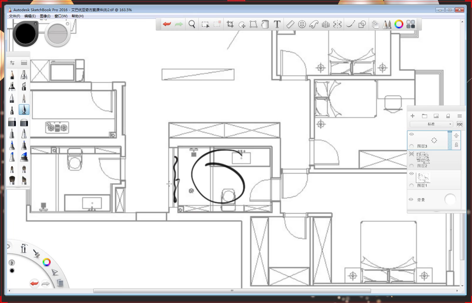The width and height of the screenshot is (472, 303).
Task: Click the clear layer icon in layer panel
Action: click(448, 116)
